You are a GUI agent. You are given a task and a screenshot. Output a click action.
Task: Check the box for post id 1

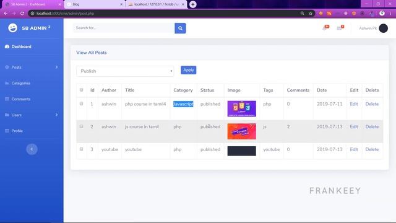81,103
